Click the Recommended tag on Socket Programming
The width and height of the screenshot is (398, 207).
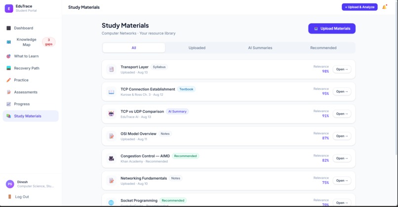click(173, 201)
